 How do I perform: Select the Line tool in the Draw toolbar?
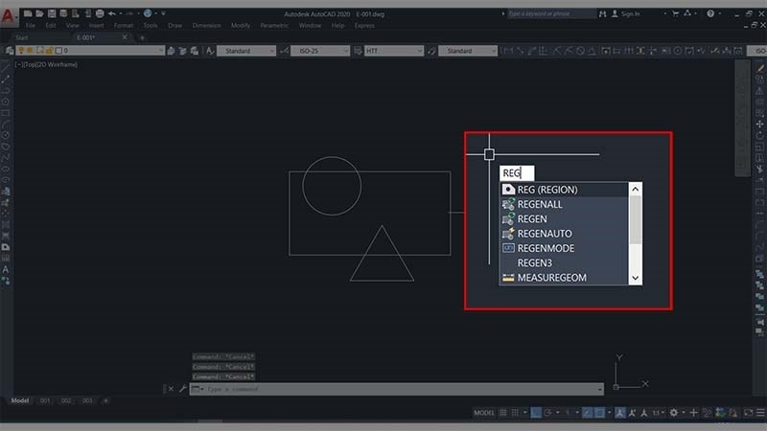(x=6, y=68)
